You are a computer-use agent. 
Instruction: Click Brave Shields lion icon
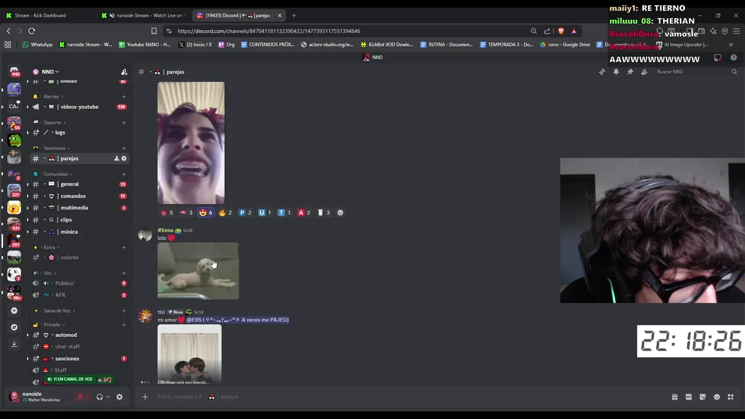[x=560, y=31]
